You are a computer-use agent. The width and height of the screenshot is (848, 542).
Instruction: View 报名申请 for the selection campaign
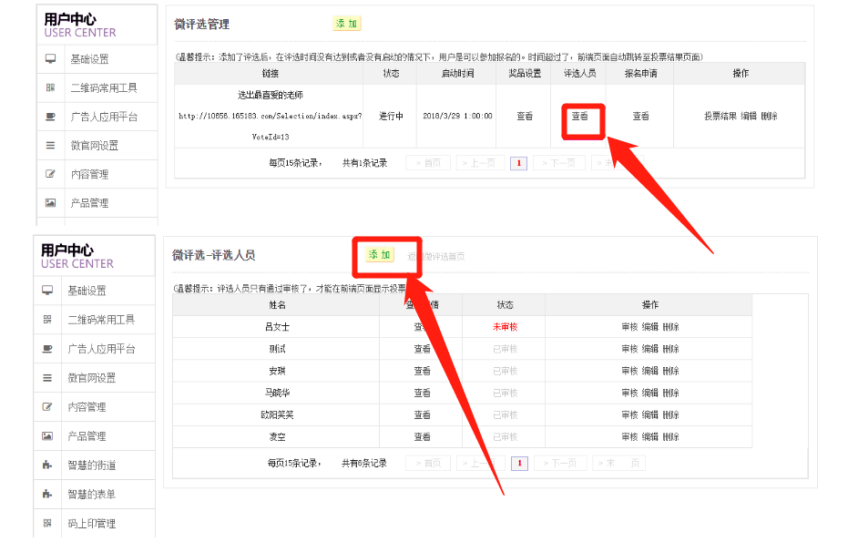point(641,117)
